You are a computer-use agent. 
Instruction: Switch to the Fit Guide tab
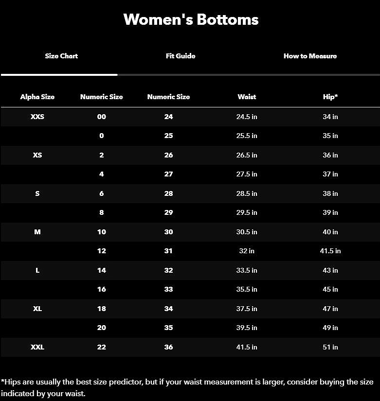[181, 56]
